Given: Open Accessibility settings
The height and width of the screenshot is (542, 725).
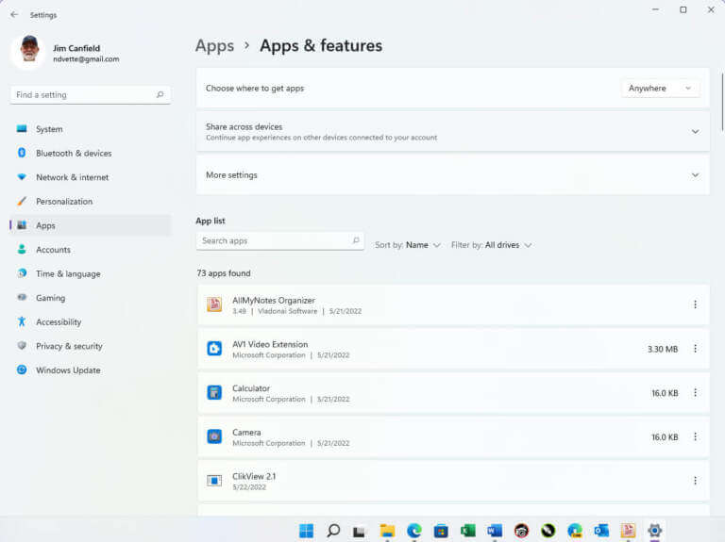Looking at the screenshot, I should (91, 321).
